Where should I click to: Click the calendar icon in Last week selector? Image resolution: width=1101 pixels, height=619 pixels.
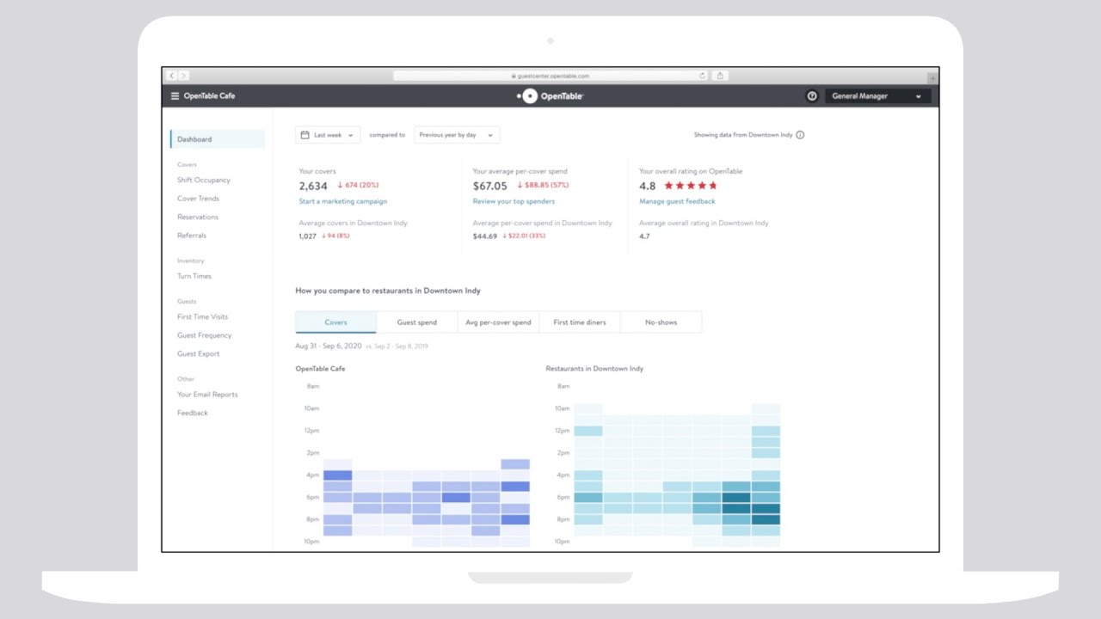click(304, 135)
